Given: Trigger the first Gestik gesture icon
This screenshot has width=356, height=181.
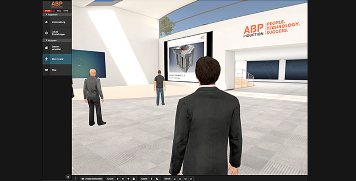Looking at the screenshot, I should [x=151, y=178].
